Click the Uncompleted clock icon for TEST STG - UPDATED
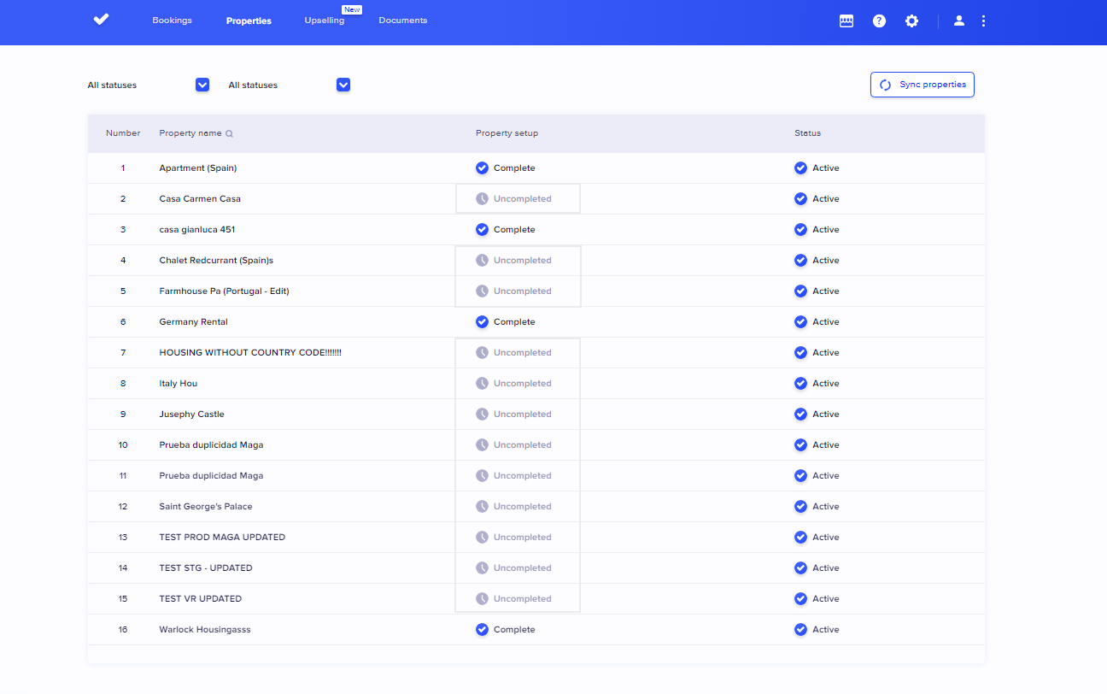 (x=482, y=568)
